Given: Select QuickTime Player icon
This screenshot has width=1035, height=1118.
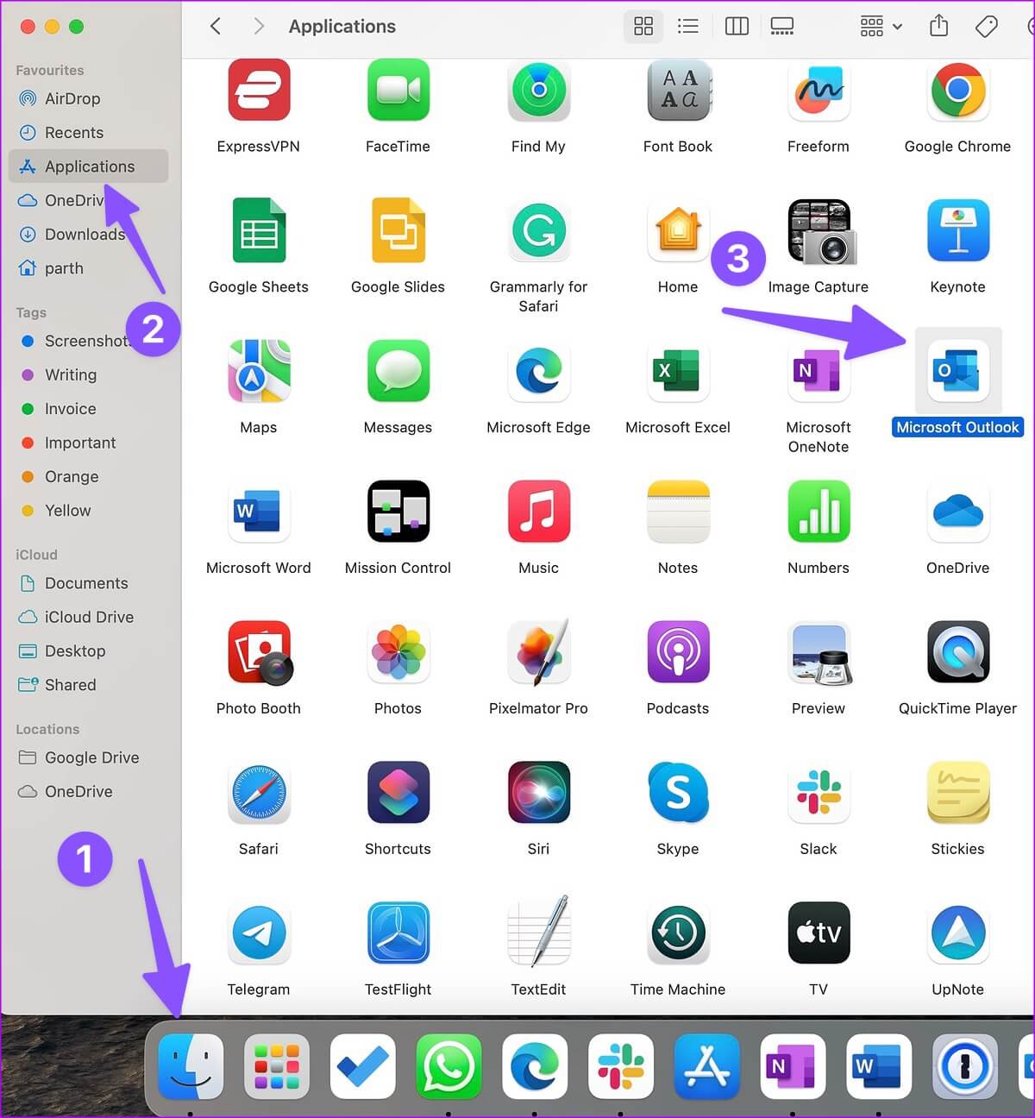Looking at the screenshot, I should point(957,652).
